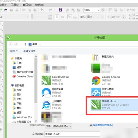
Task: Click the current-page layout icon
Action: (x=75, y=17)
